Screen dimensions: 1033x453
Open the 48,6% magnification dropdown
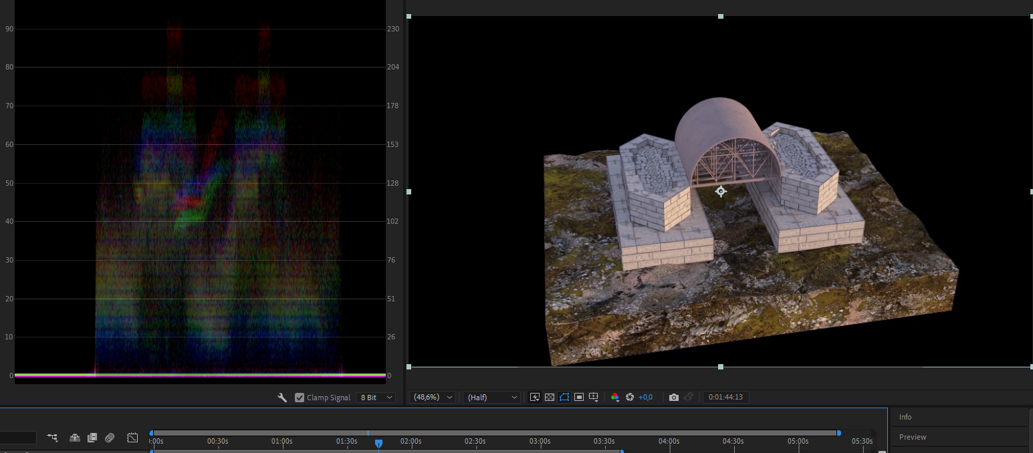432,397
